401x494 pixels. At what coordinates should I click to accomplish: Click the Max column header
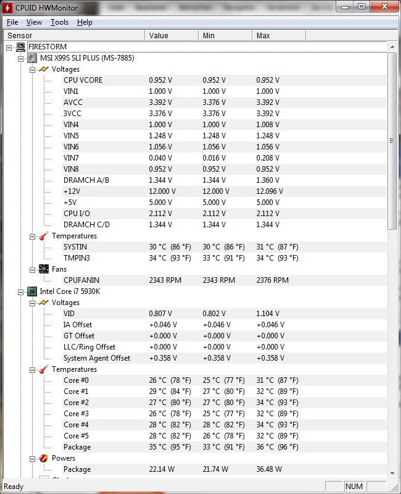click(279, 36)
